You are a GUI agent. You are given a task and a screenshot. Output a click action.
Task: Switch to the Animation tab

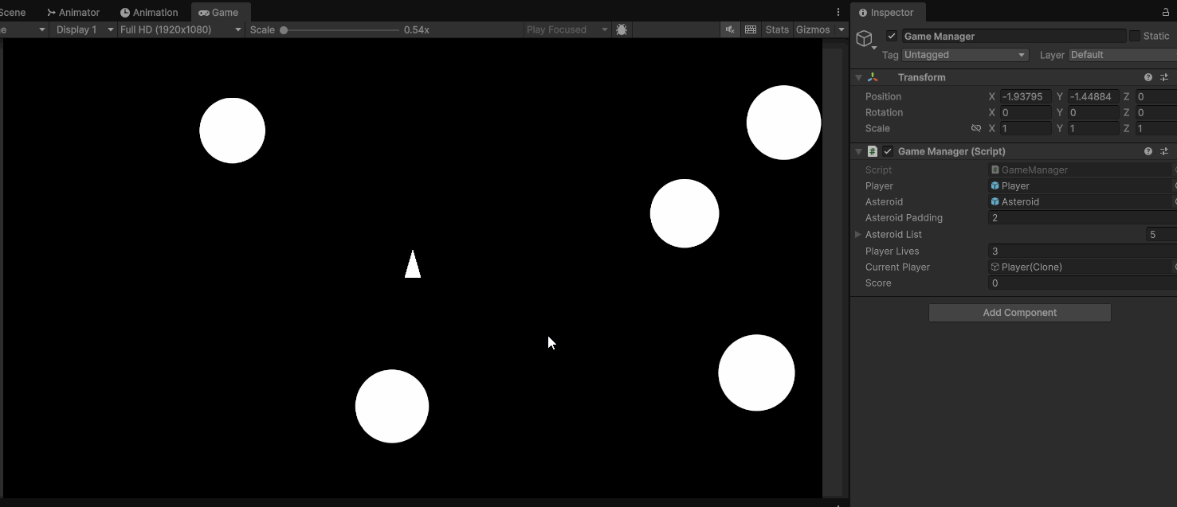click(149, 13)
